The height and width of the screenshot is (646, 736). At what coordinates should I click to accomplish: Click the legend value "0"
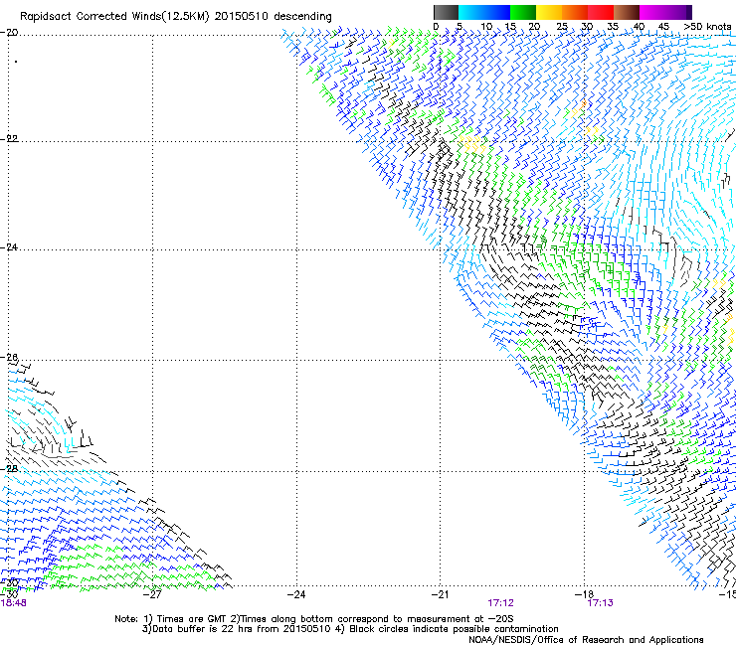436,27
